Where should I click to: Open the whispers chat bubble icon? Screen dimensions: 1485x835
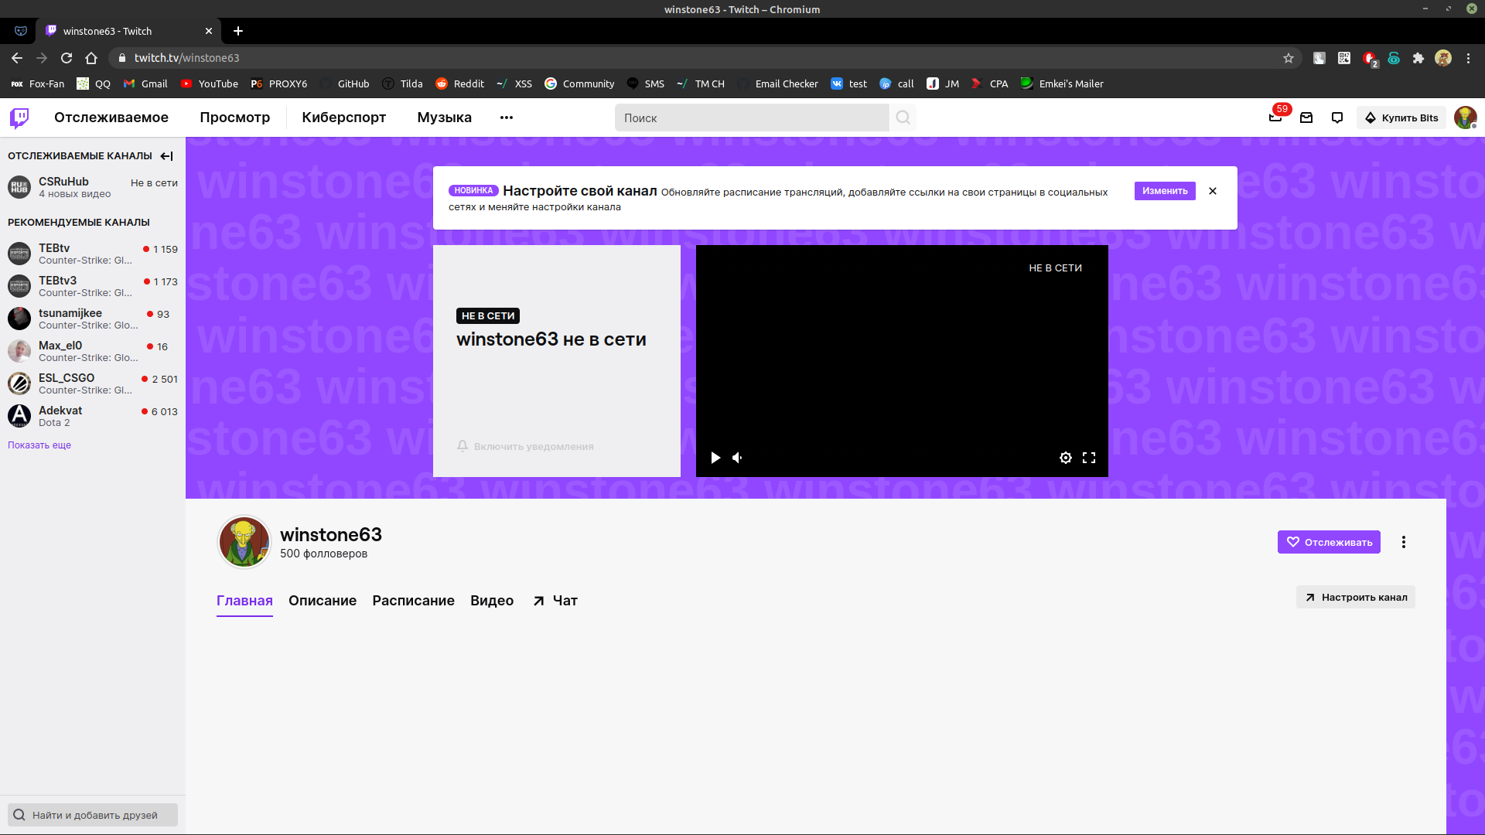coord(1337,118)
